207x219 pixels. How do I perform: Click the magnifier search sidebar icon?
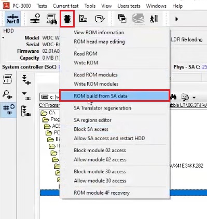tap(7, 94)
